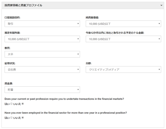
Task: Open the 口座開設目的 dropdown
Action: 42,24
